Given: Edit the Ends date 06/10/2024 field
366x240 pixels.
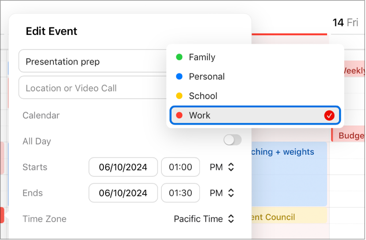Looking at the screenshot, I should pyautogui.click(x=123, y=193).
